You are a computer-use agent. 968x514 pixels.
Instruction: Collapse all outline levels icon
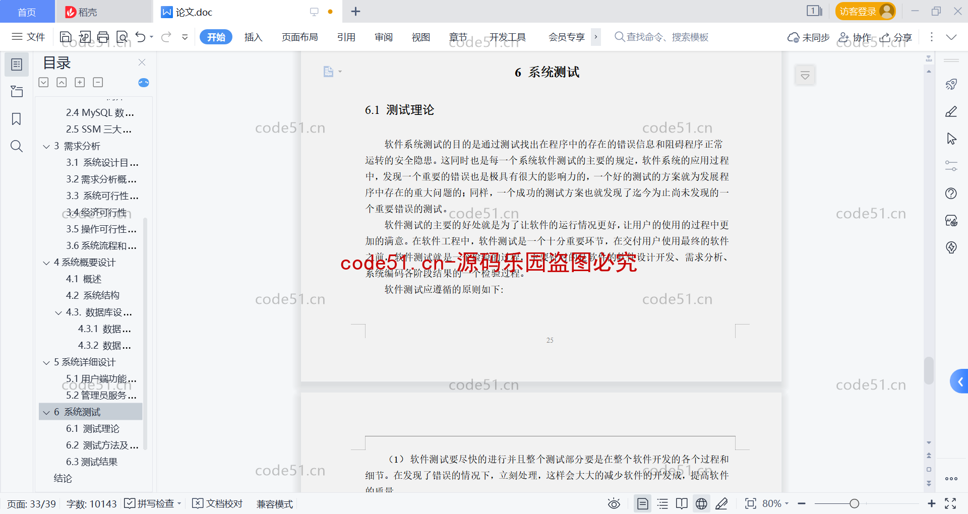[62, 82]
